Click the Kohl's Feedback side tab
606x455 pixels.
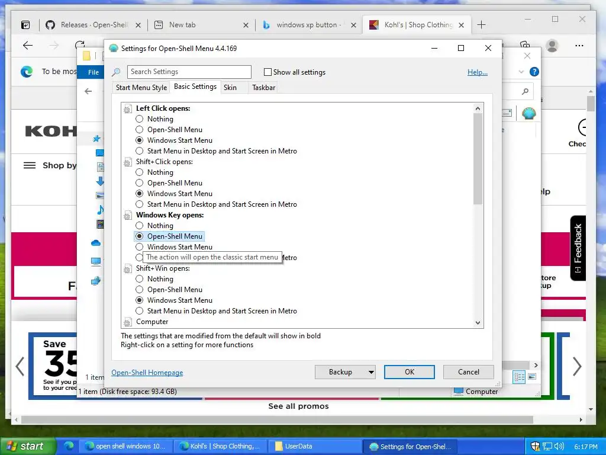click(578, 248)
